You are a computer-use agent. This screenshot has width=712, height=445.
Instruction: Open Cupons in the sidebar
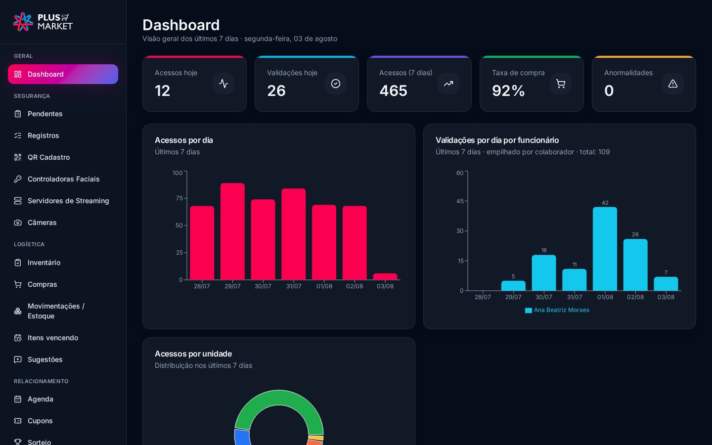(63, 421)
